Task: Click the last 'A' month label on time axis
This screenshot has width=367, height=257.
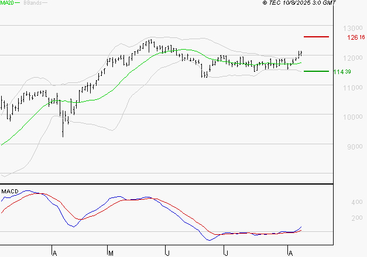Action: tap(290, 253)
